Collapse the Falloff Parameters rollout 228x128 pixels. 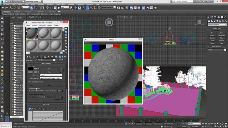[x=46, y=63]
